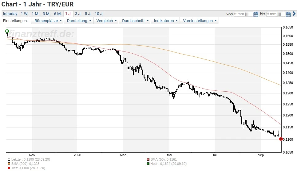Select the 10 J. timeframe tab

tap(99, 14)
